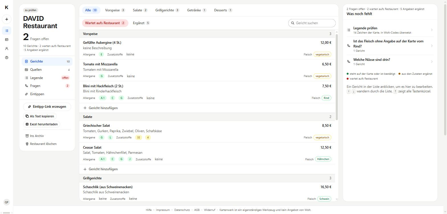Viewport: 447px width, 214px height.
Task: Select the Grillgerichte tab
Action: point(167,10)
